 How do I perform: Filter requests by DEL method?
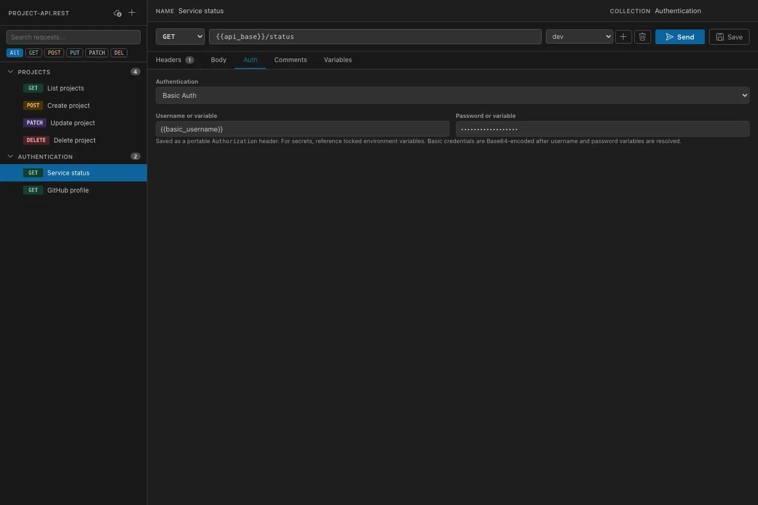(x=119, y=53)
